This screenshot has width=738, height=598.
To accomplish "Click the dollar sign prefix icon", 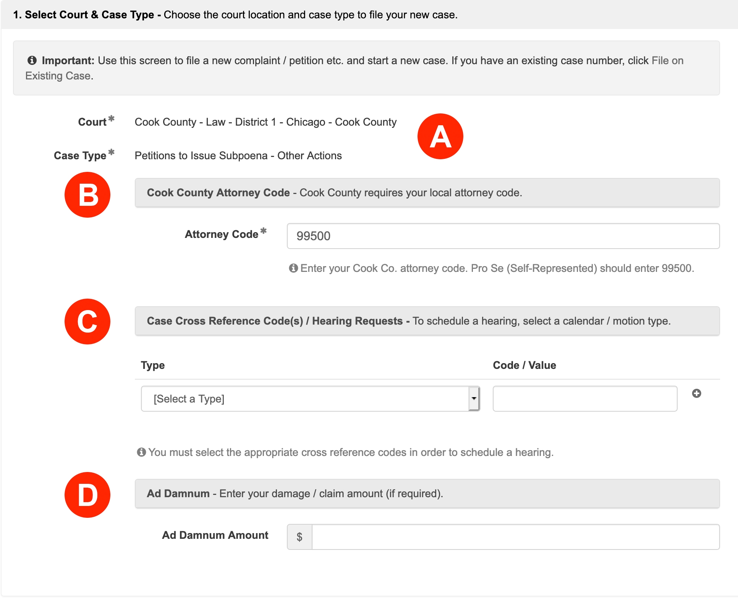I will (x=299, y=537).
